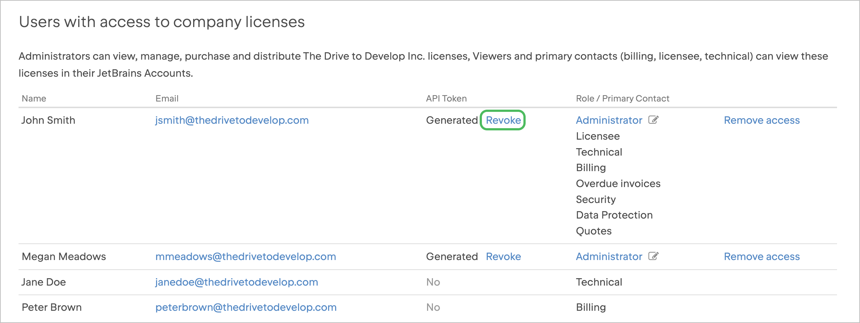Viewport: 860px width, 323px height.
Task: Click the API Token column header
Action: (446, 99)
